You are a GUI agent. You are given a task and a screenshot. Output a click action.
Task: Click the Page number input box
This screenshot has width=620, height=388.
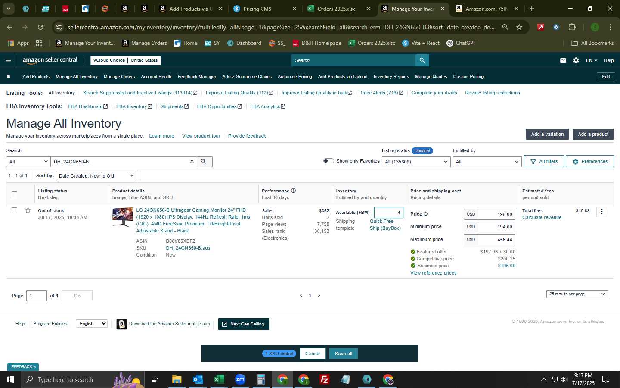tap(37, 296)
